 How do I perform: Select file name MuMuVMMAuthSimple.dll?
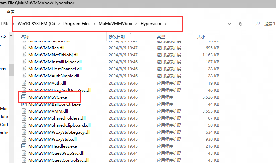(54, 76)
